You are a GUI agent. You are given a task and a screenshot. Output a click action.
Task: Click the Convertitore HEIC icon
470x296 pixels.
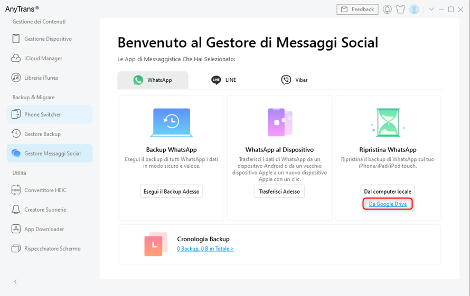pos(16,190)
